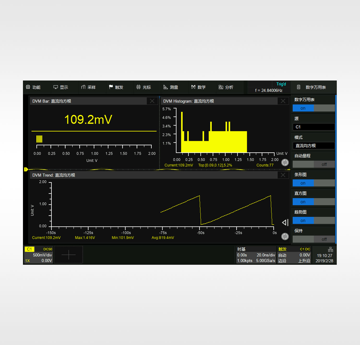Reset the DVM Histogram with refresh icon

[285, 163]
